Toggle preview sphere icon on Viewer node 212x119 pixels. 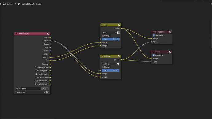[x=170, y=52]
